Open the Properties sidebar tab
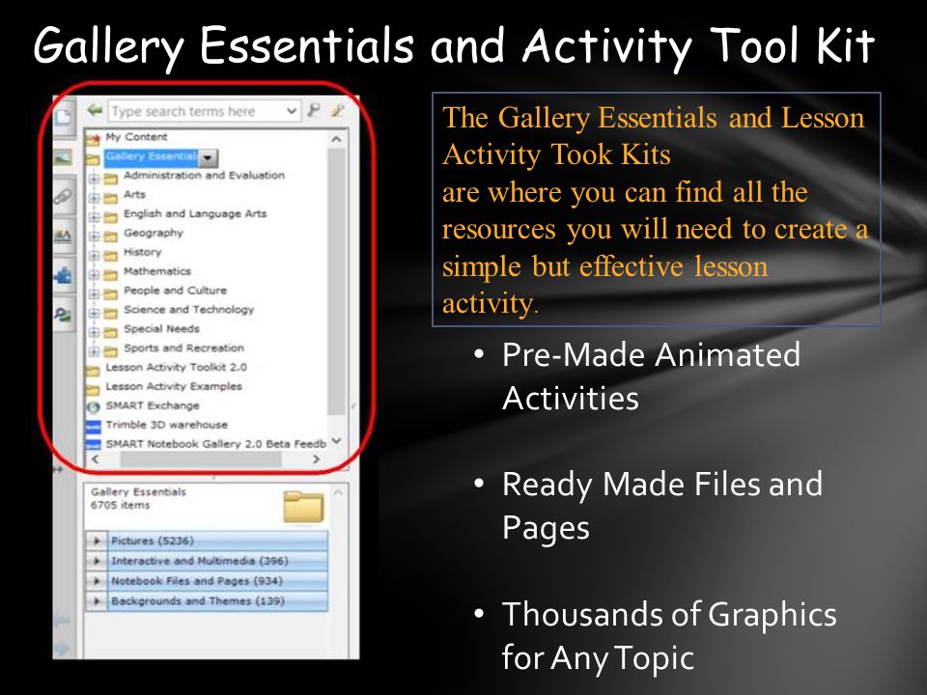Screen dimensions: 927x695 63,236
